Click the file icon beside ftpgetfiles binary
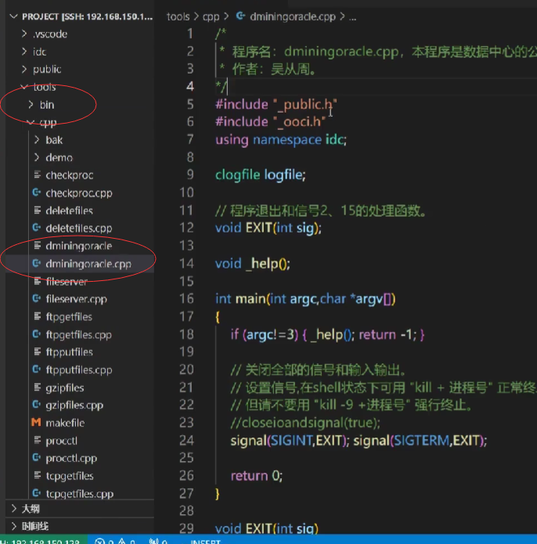This screenshot has height=544, width=537. (37, 316)
